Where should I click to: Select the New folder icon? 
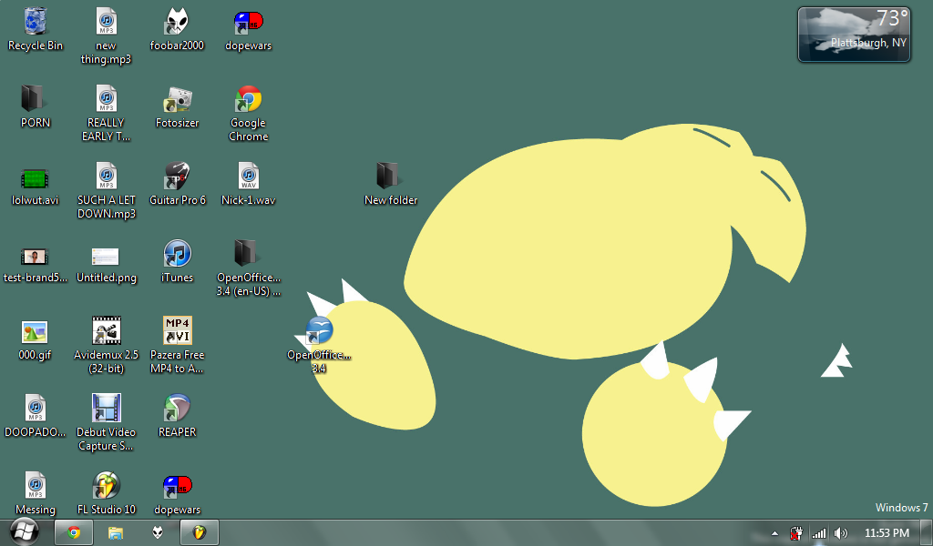coord(390,177)
